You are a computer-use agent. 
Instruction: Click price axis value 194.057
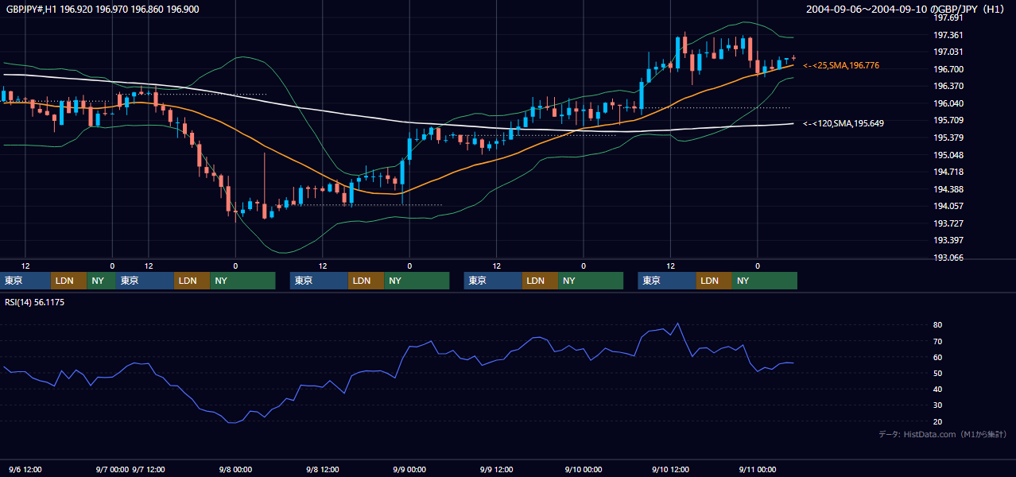pos(947,206)
